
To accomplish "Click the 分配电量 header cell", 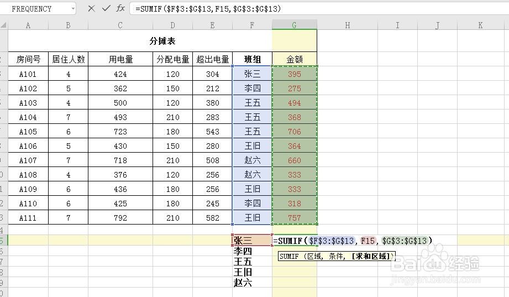I will coord(172,59).
